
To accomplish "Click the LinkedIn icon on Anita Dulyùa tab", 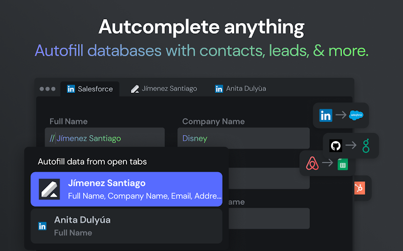I will click(219, 89).
